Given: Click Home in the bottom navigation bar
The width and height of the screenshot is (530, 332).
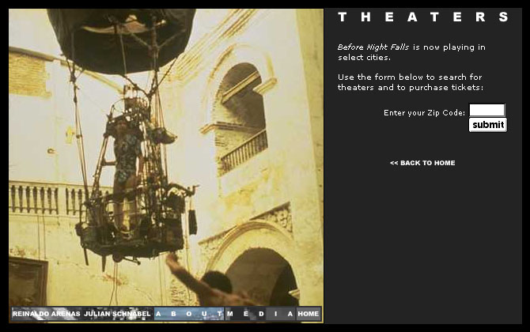Looking at the screenshot, I should 309,314.
